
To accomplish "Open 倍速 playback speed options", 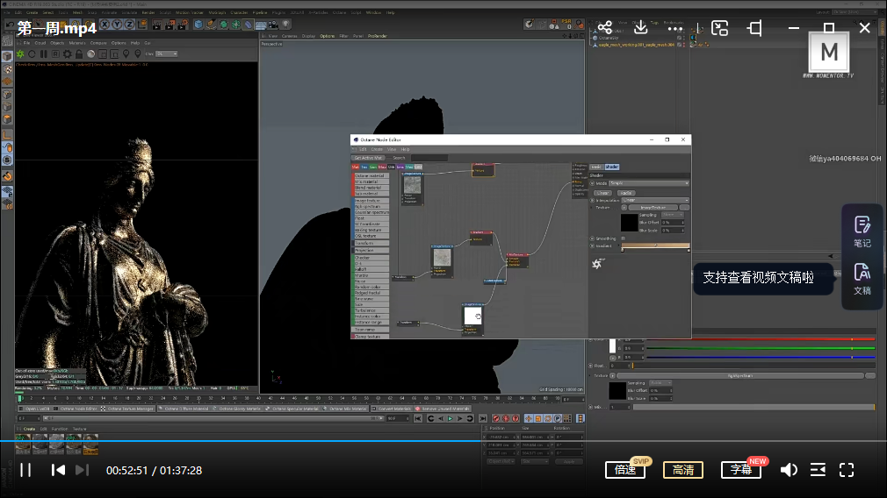I will tap(625, 470).
